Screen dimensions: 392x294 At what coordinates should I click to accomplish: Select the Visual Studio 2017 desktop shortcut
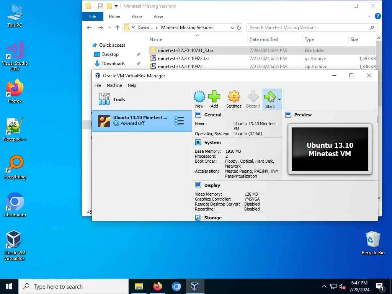(x=15, y=57)
